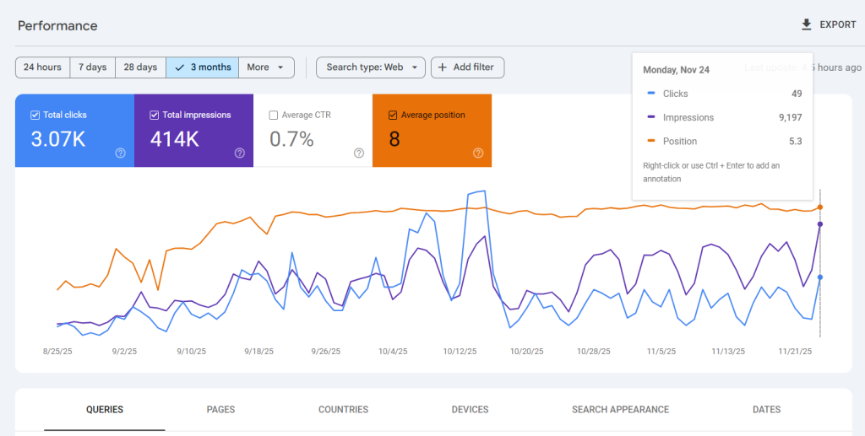Enable the Average CTR checkbox
This screenshot has width=865, height=436.
(x=273, y=116)
